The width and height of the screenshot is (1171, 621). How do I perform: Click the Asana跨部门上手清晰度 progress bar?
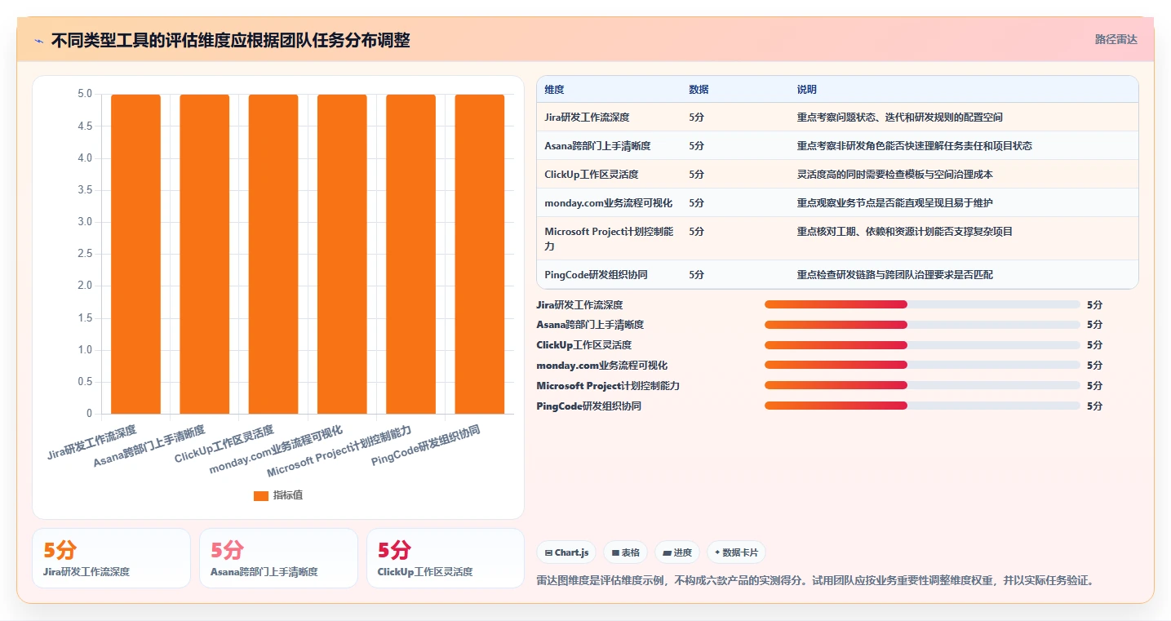point(922,325)
